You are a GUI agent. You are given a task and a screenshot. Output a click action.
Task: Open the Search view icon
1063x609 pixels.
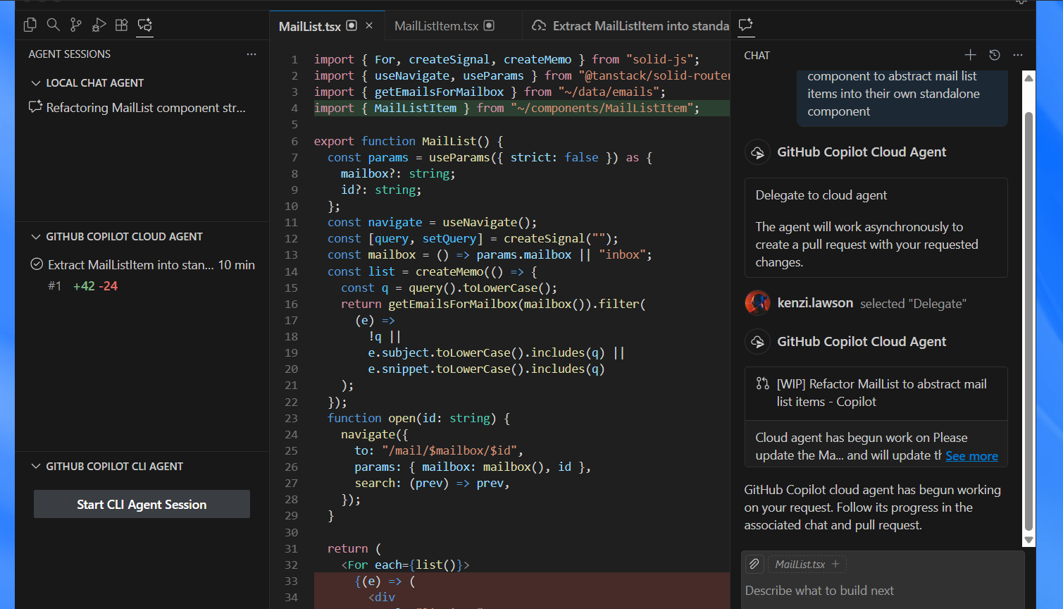53,25
